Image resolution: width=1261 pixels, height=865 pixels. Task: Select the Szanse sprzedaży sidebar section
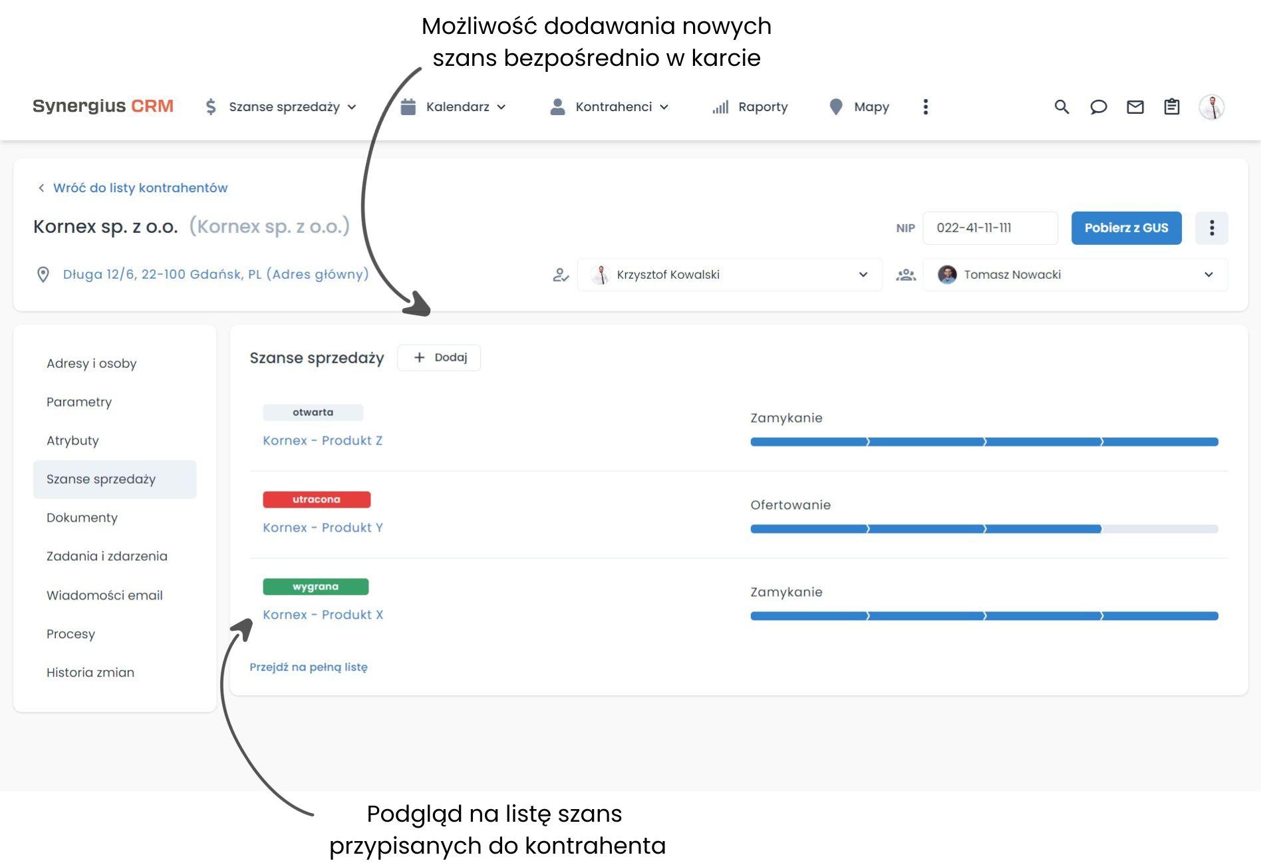tap(100, 478)
